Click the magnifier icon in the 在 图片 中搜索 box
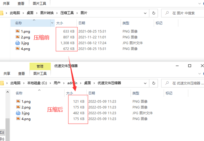Viewport: 204px width, 141px height. [x=167, y=13]
